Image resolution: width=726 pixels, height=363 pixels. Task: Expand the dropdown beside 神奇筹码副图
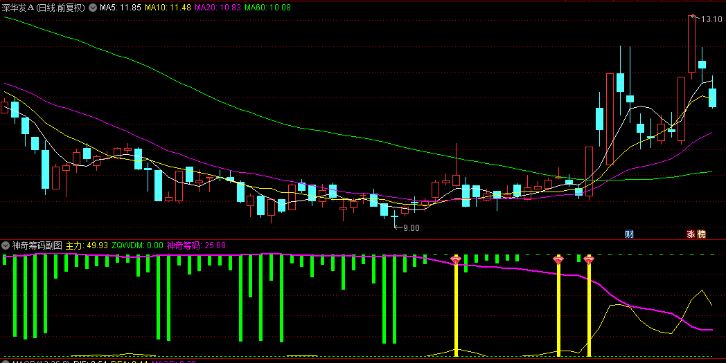pyautogui.click(x=6, y=245)
